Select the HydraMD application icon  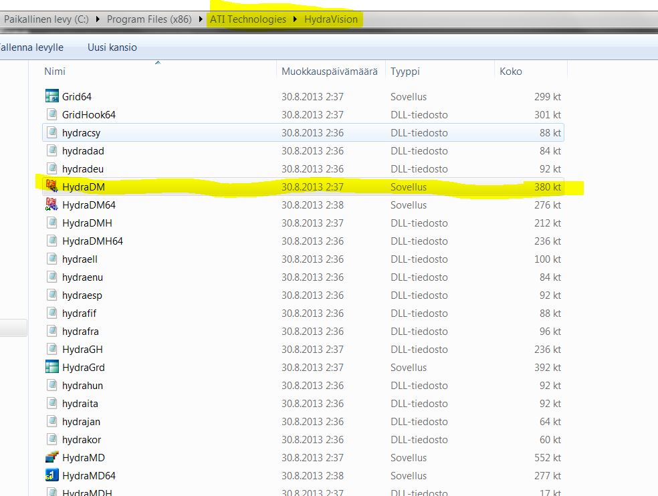pos(52,457)
